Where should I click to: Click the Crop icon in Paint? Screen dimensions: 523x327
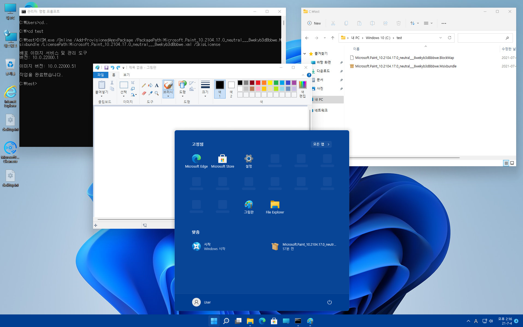(133, 82)
